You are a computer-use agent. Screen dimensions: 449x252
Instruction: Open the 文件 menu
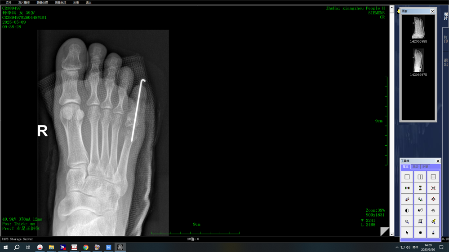(x=9, y=3)
